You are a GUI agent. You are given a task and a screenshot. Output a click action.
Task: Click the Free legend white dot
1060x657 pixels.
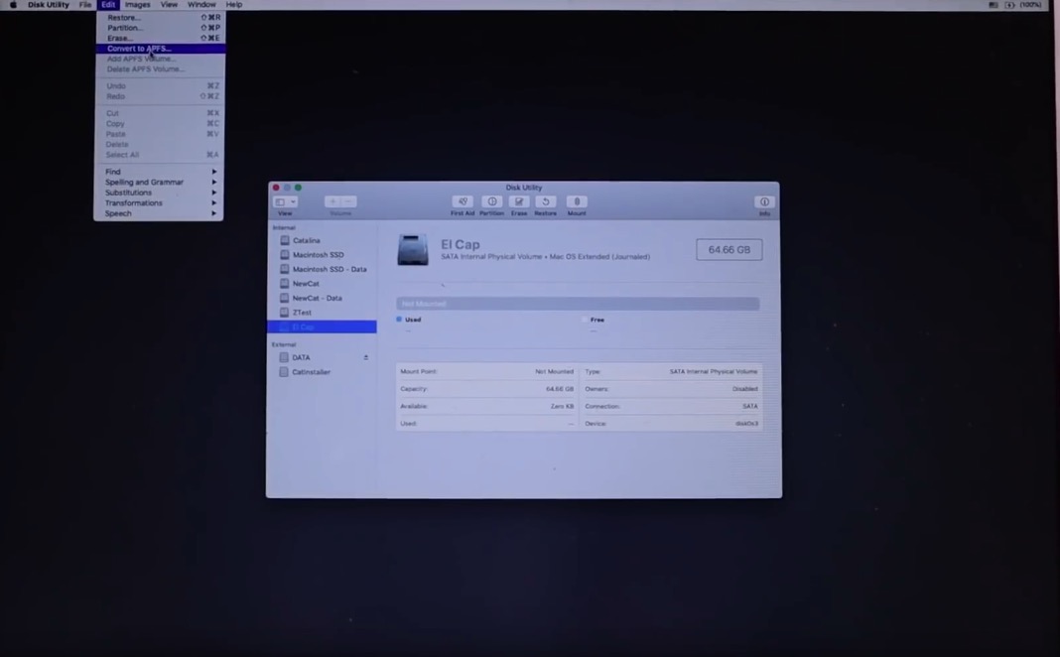click(585, 319)
